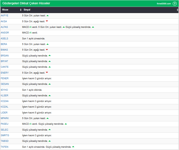Open MPARK stock link
This screenshot has width=179, height=150.
click(x=5, y=118)
